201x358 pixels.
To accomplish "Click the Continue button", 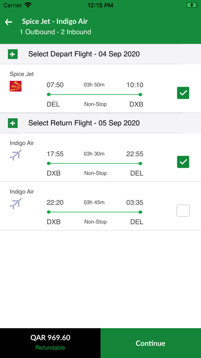I will pyautogui.click(x=151, y=343).
